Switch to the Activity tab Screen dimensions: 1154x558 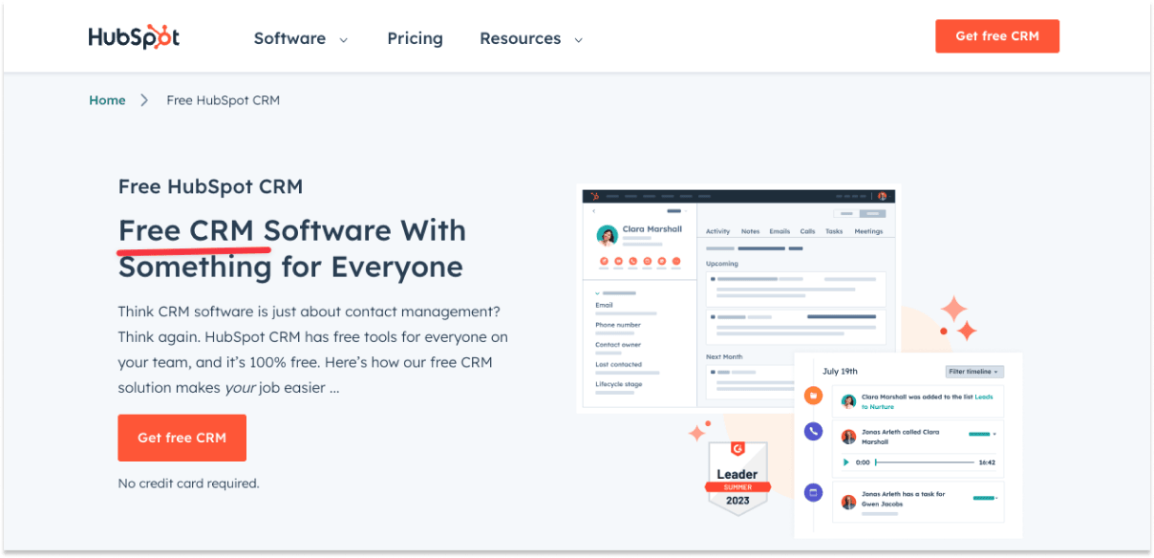click(x=718, y=231)
